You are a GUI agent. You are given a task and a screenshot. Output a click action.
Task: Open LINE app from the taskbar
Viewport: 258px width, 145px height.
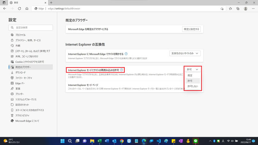(196, 141)
